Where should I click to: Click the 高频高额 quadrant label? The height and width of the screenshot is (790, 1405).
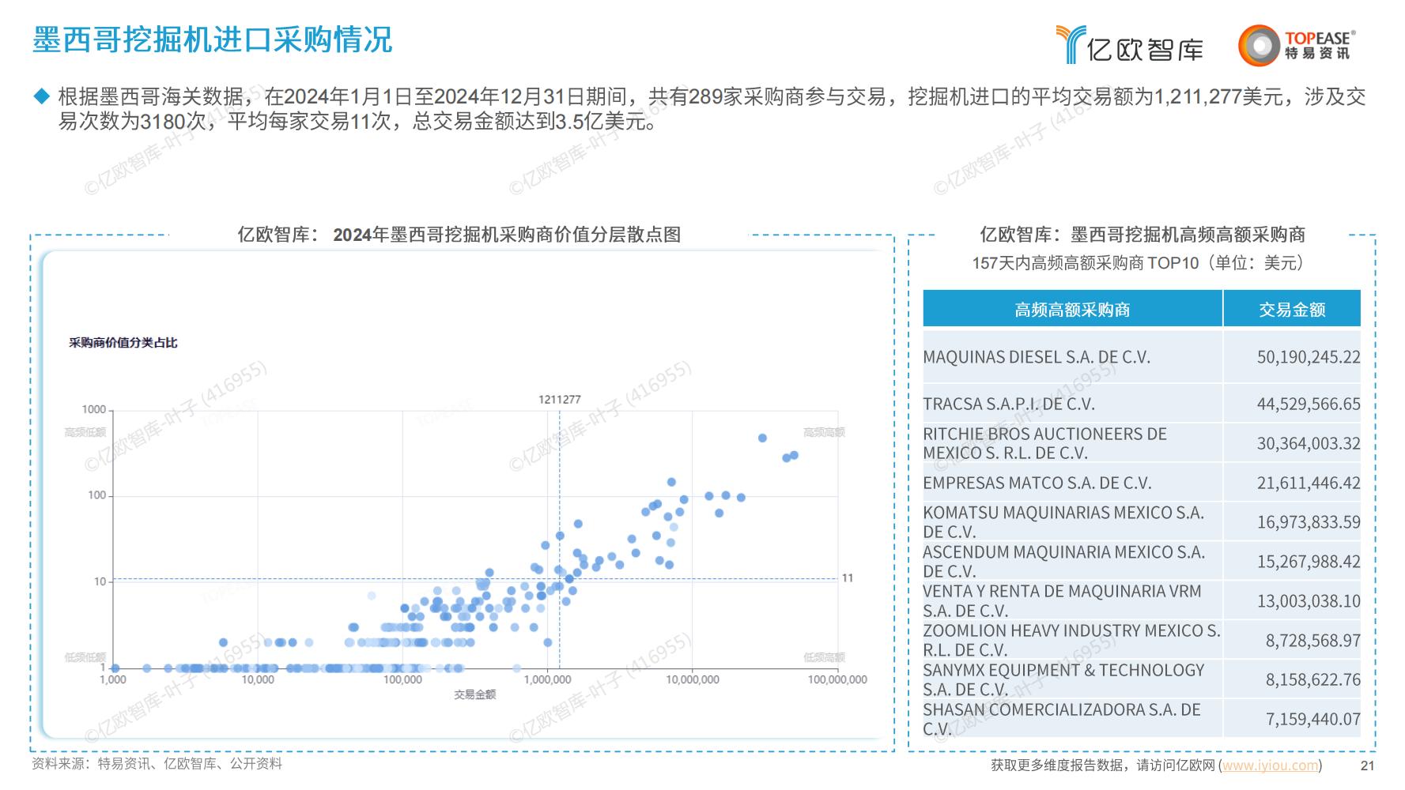824,432
